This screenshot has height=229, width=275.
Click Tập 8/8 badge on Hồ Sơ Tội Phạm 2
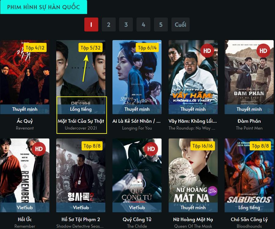(x=92, y=146)
